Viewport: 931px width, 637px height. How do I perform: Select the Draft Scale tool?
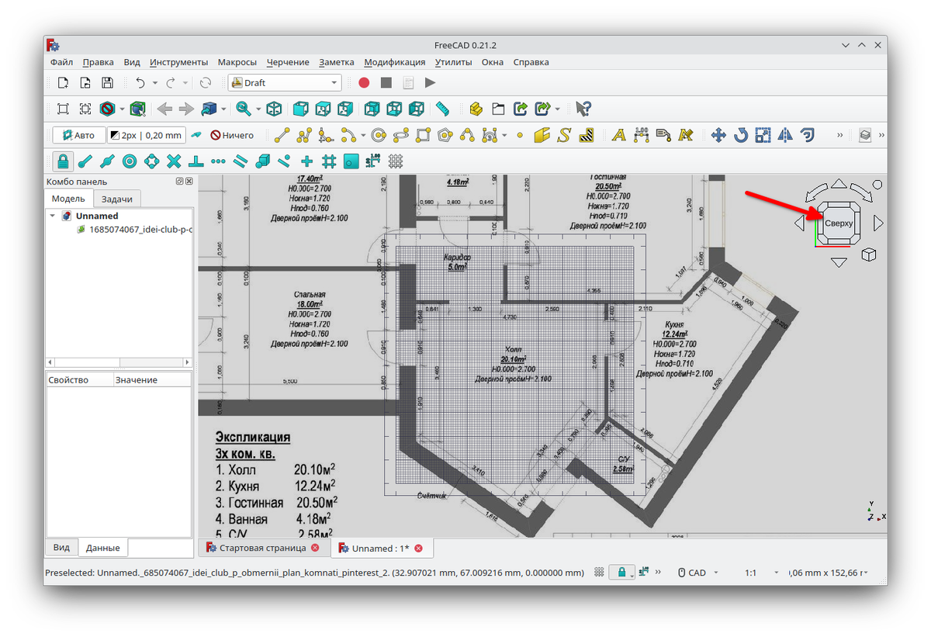coord(763,136)
